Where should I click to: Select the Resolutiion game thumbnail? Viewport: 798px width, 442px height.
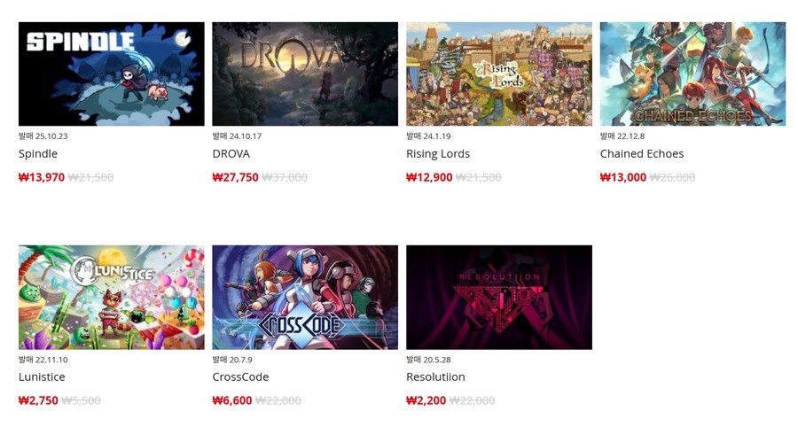click(499, 297)
